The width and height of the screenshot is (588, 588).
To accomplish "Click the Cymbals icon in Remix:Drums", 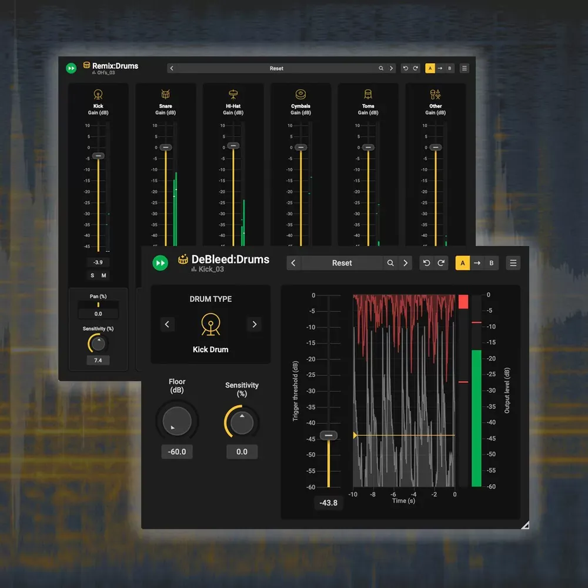I will click(300, 94).
